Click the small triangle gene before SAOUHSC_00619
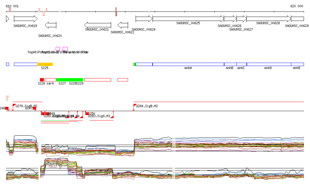 [x=8, y=19]
